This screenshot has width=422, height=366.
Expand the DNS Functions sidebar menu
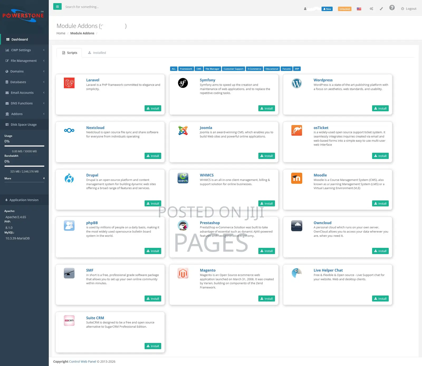point(24,103)
